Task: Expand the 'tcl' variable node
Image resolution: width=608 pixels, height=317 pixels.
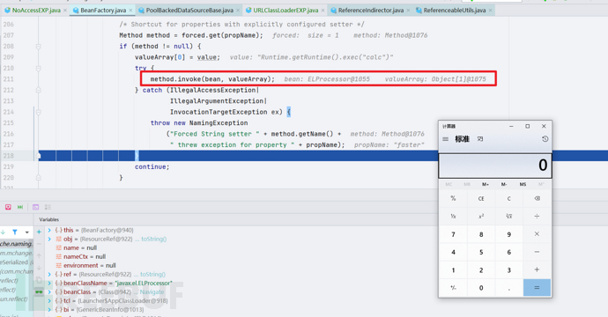Action: 49,301
